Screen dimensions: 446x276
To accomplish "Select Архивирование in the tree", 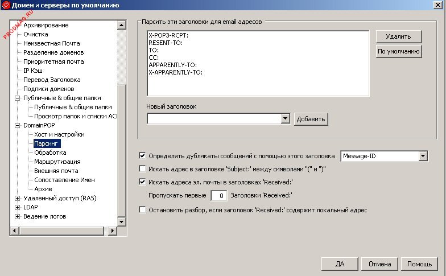I will (46, 25).
